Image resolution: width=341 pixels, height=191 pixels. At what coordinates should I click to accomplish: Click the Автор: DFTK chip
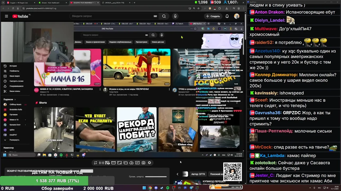tap(198, 174)
